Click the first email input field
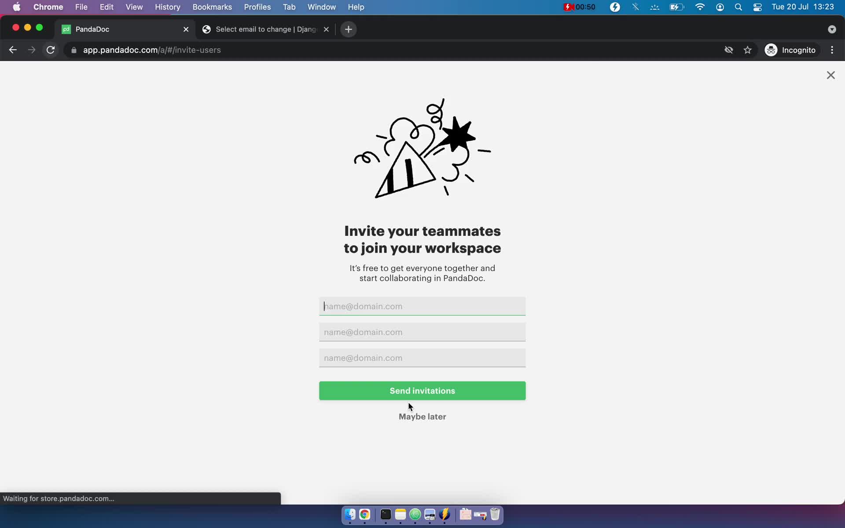Screen dimensions: 845x528 (x=422, y=306)
